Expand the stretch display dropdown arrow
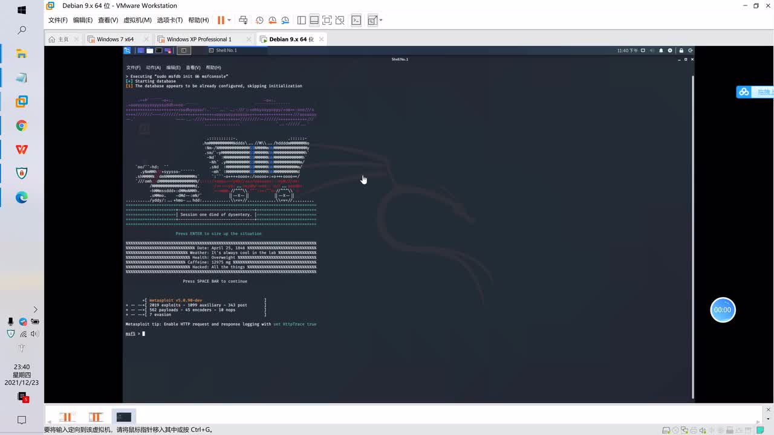 click(381, 20)
